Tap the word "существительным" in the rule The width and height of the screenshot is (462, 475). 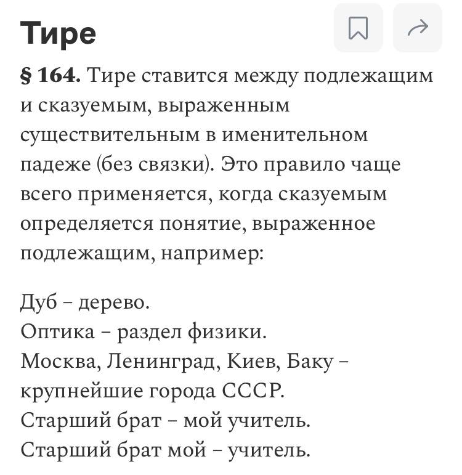(110, 135)
